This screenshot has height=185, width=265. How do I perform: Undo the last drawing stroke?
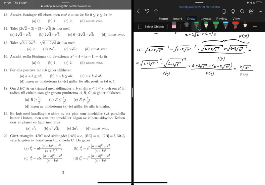(x=147, y=11)
